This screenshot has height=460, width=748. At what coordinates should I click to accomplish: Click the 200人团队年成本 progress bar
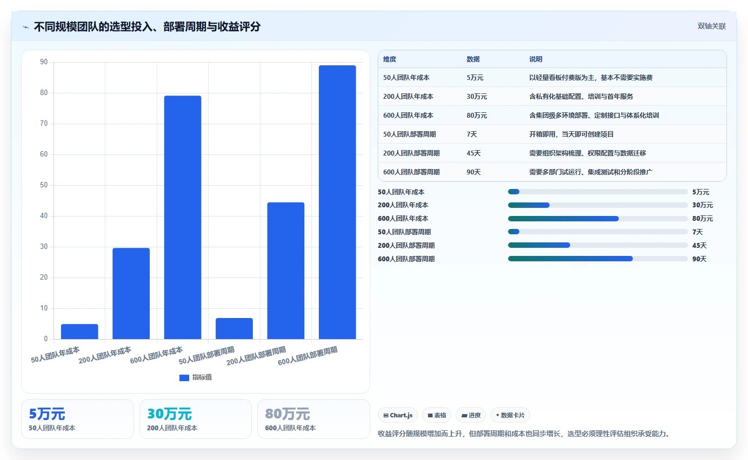click(598, 205)
